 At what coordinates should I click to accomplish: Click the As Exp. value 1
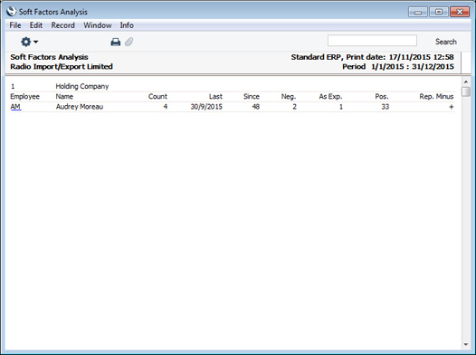[341, 107]
